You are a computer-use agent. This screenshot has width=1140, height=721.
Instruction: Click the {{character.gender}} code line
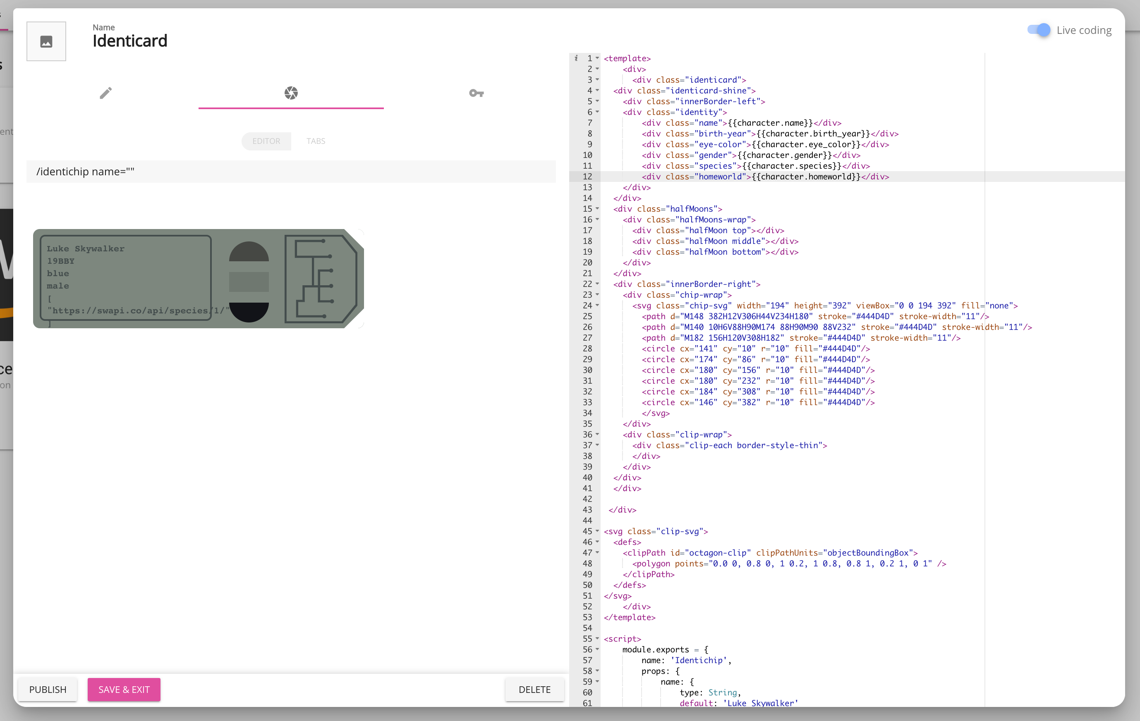(x=751, y=155)
